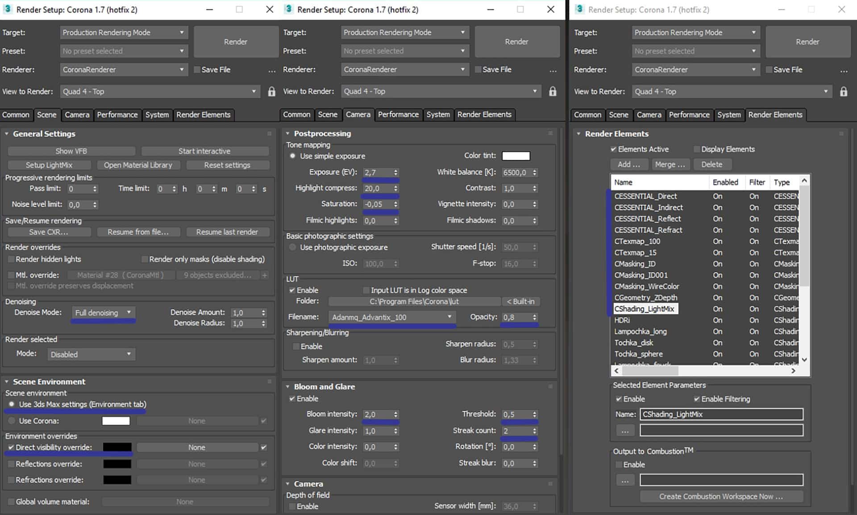This screenshot has height=515, width=857.
Task: Click Bloom intensity spinner arrows
Action: coord(395,415)
